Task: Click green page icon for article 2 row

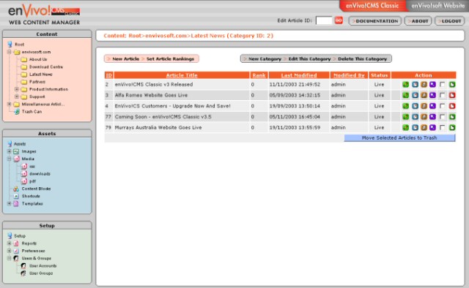Action: [x=452, y=85]
